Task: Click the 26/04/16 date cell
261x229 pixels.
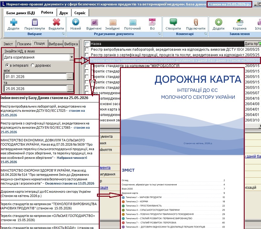Action: (252, 98)
